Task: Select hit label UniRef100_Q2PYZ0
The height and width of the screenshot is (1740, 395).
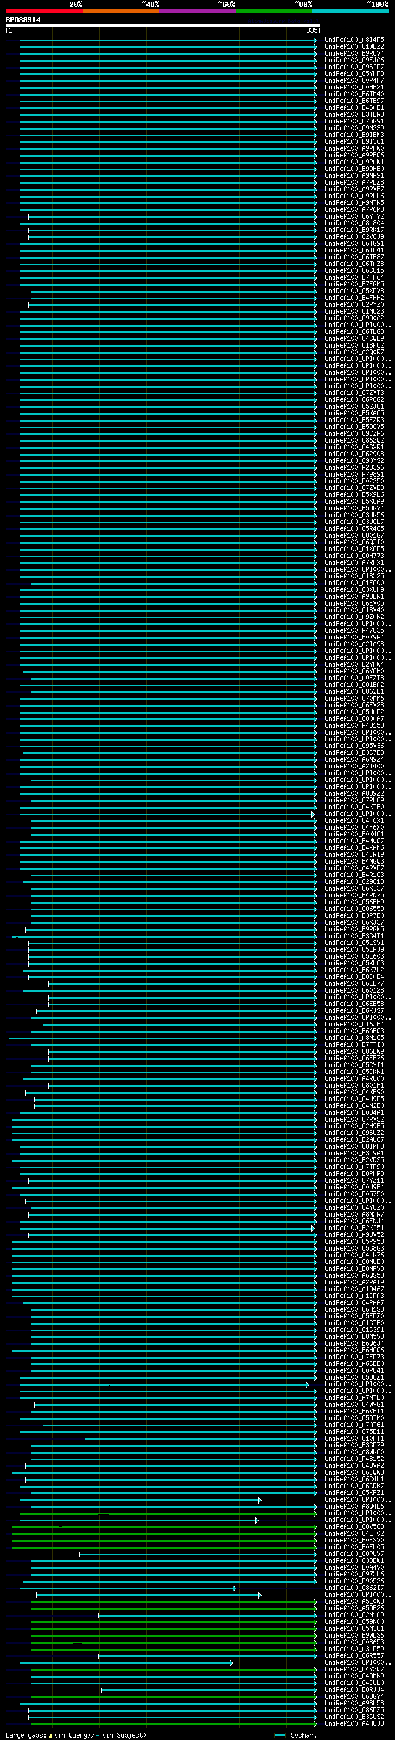Action: pyautogui.click(x=354, y=305)
